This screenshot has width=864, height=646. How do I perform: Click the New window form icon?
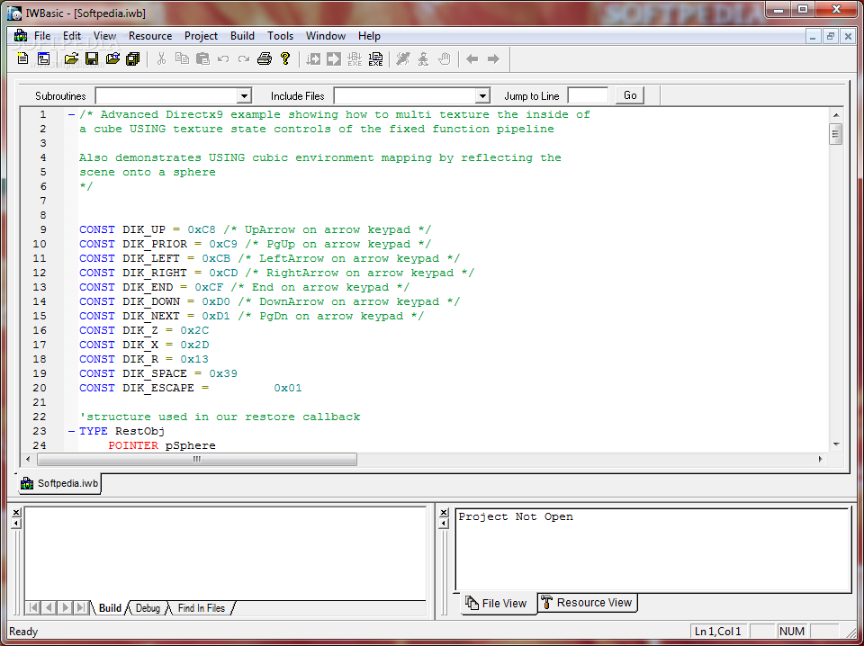click(43, 58)
